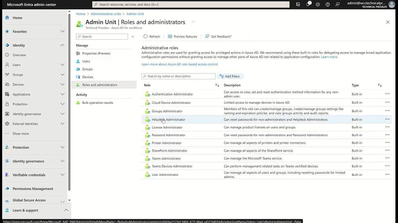Sort the table by Role column arrows
The height and width of the screenshot is (223, 398).
[x=217, y=85]
